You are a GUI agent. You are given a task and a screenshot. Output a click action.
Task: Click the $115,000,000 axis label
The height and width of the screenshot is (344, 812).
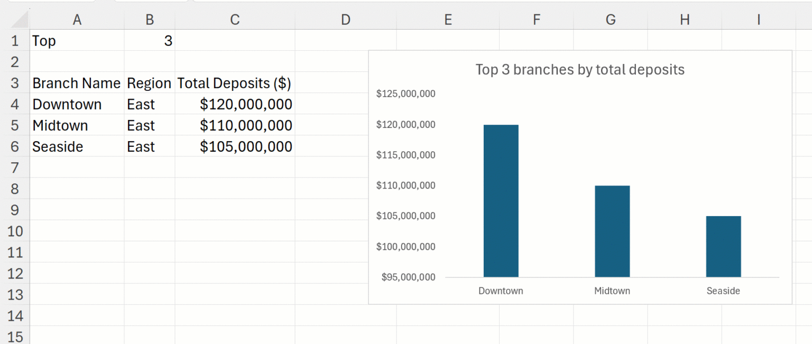tap(406, 155)
